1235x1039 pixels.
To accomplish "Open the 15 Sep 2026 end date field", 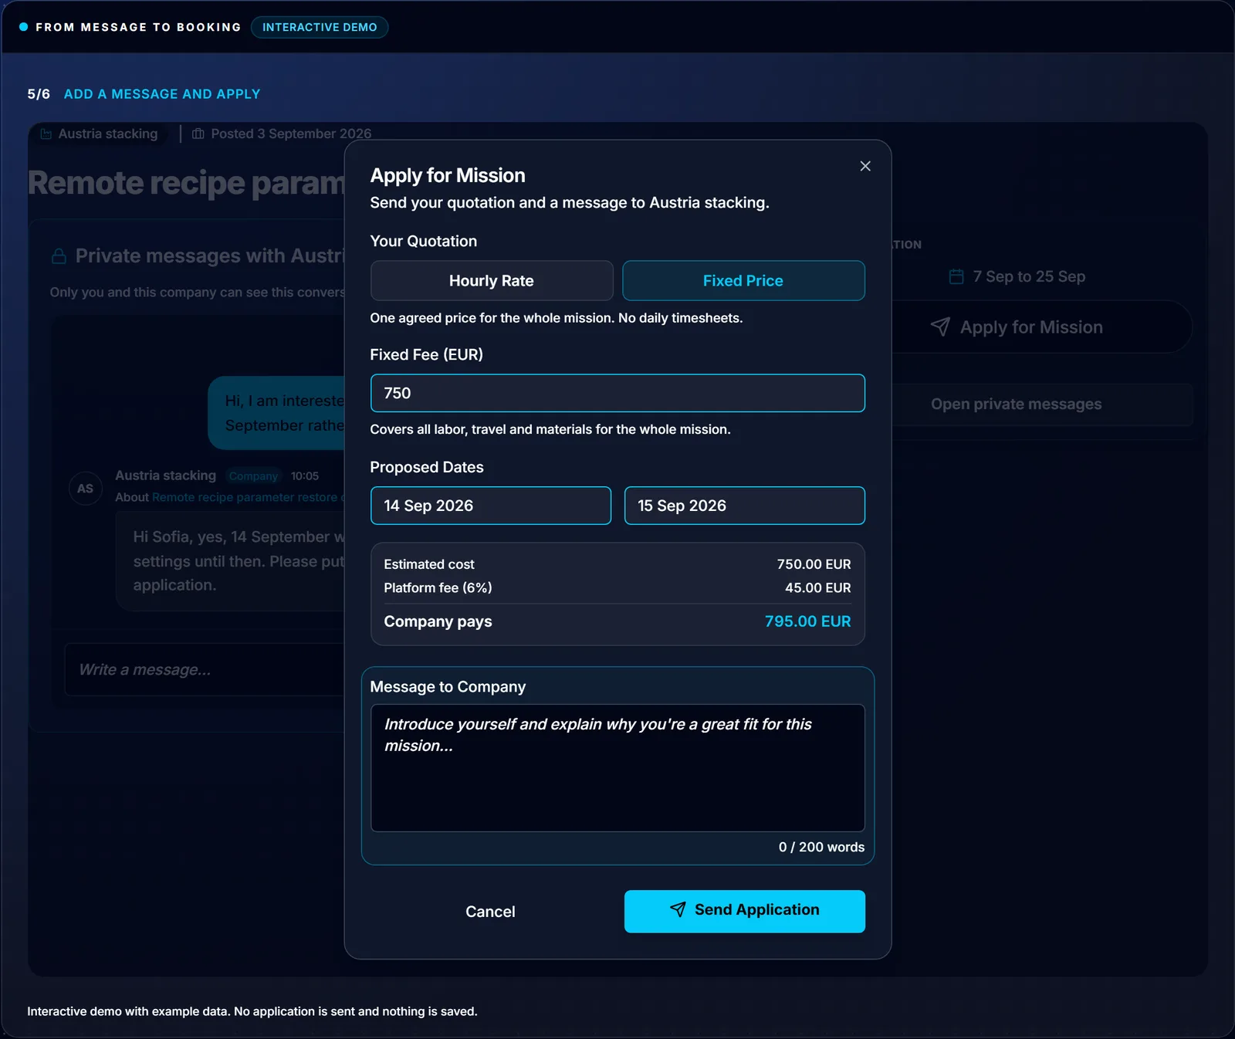I will (x=744, y=506).
